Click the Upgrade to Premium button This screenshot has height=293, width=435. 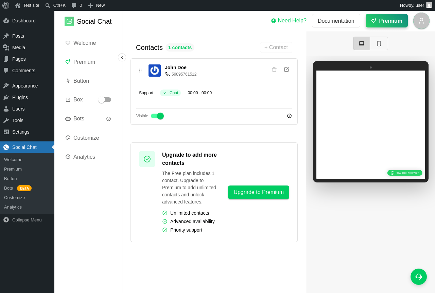pyautogui.click(x=259, y=192)
